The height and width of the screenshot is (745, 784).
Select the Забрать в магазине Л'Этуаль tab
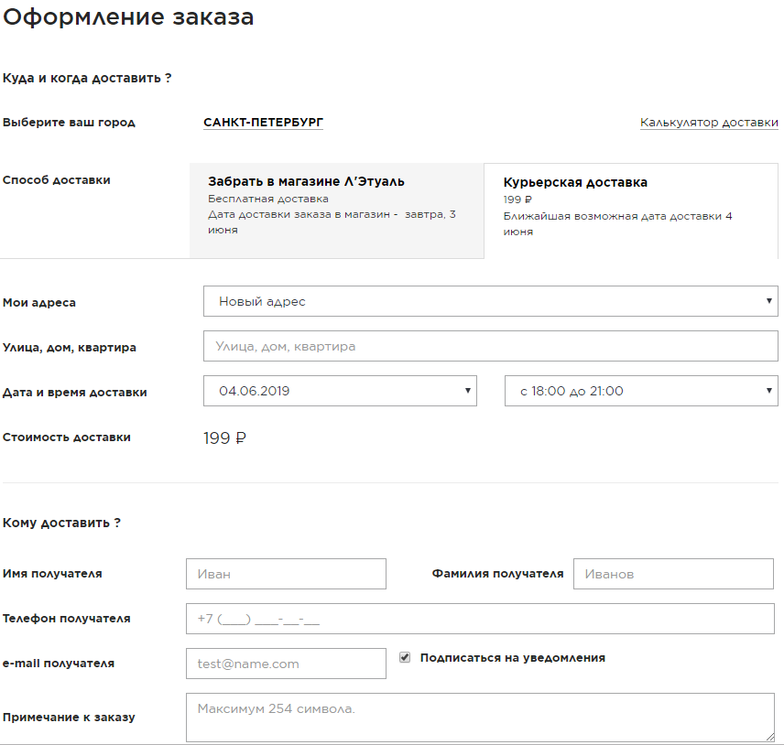(335, 210)
